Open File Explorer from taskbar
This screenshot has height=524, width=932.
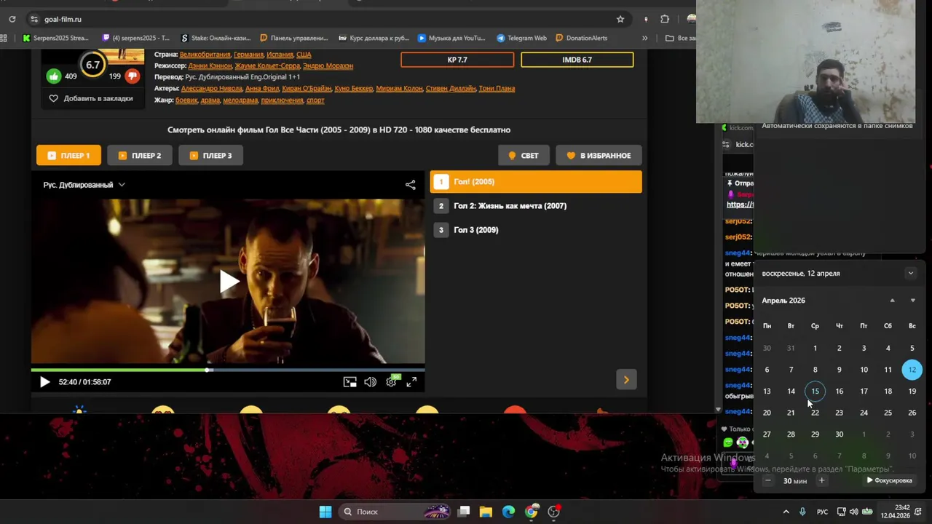(486, 512)
